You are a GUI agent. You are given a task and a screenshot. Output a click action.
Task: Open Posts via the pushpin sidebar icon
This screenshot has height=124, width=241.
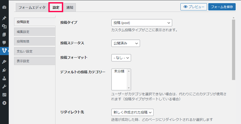click(x=4, y=18)
